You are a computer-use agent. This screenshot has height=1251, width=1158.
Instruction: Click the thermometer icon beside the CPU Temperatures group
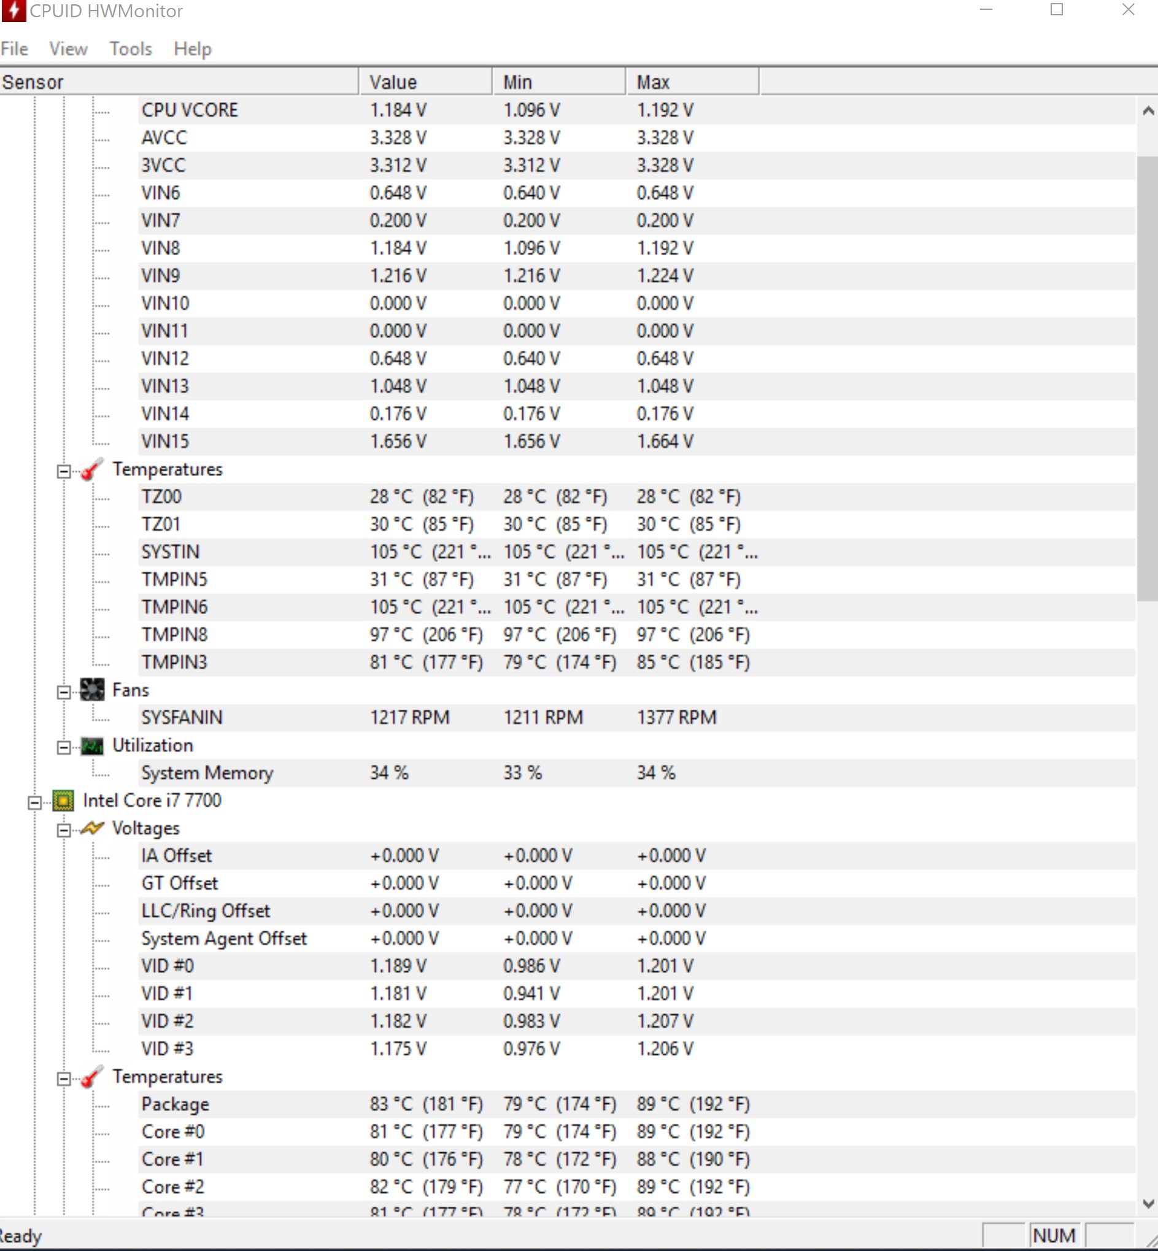click(x=92, y=1076)
